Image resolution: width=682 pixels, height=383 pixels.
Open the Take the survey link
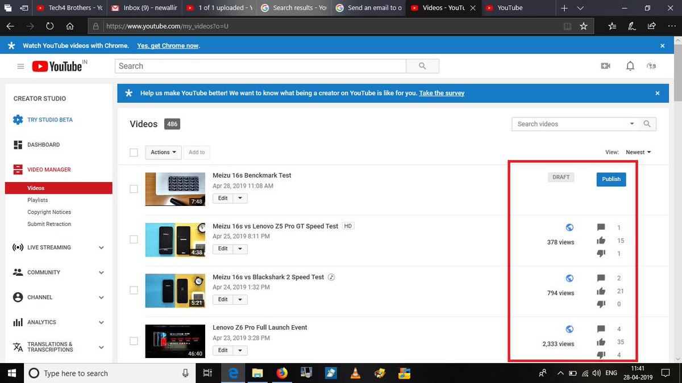click(442, 93)
